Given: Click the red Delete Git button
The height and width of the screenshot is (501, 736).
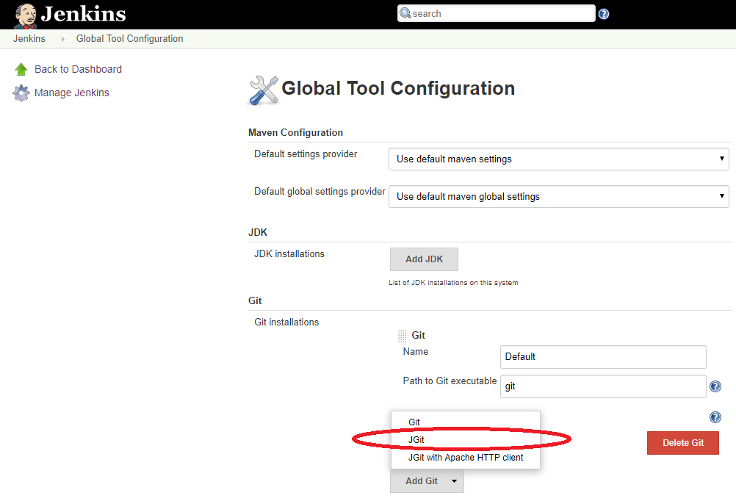Looking at the screenshot, I should (x=683, y=443).
